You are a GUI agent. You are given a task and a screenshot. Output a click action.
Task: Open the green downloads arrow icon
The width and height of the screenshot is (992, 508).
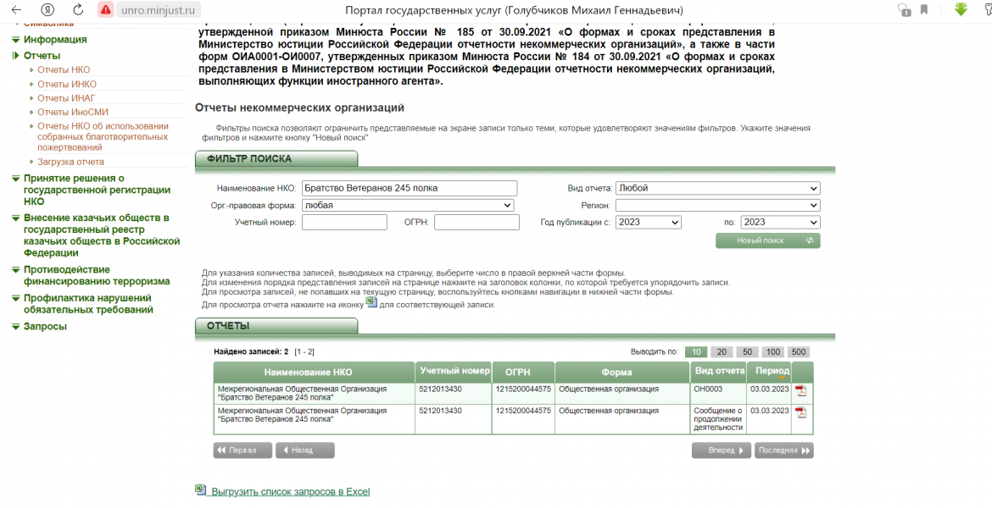961,9
